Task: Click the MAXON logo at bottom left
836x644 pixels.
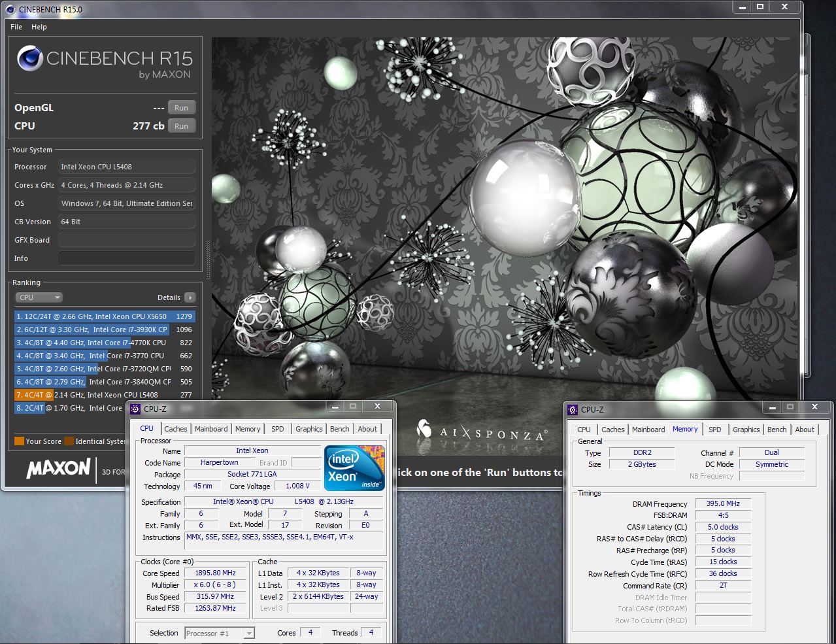Action: 58,468
